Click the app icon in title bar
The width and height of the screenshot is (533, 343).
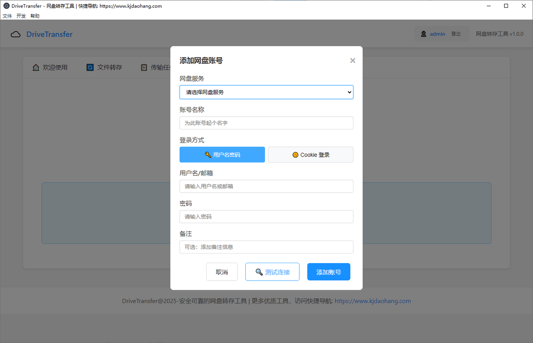tap(6, 6)
